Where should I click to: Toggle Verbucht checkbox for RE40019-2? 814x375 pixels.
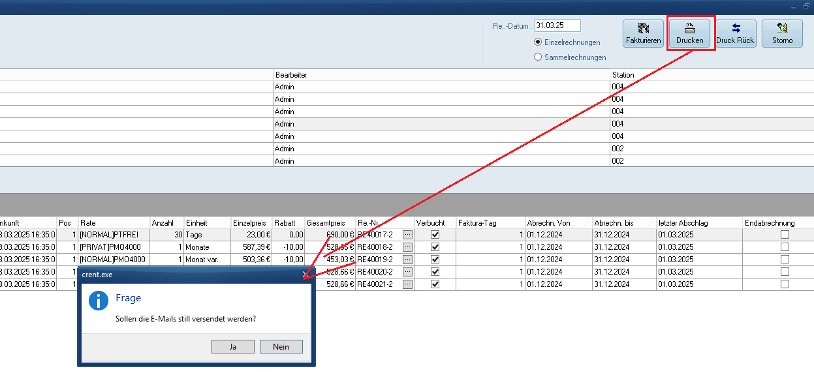pyautogui.click(x=435, y=260)
